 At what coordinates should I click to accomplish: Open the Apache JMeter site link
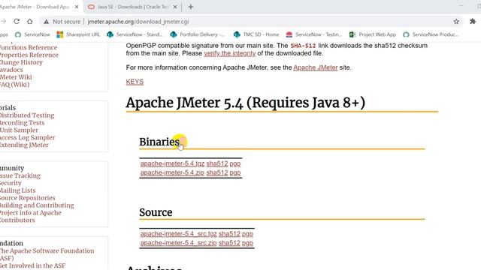tap(316, 67)
